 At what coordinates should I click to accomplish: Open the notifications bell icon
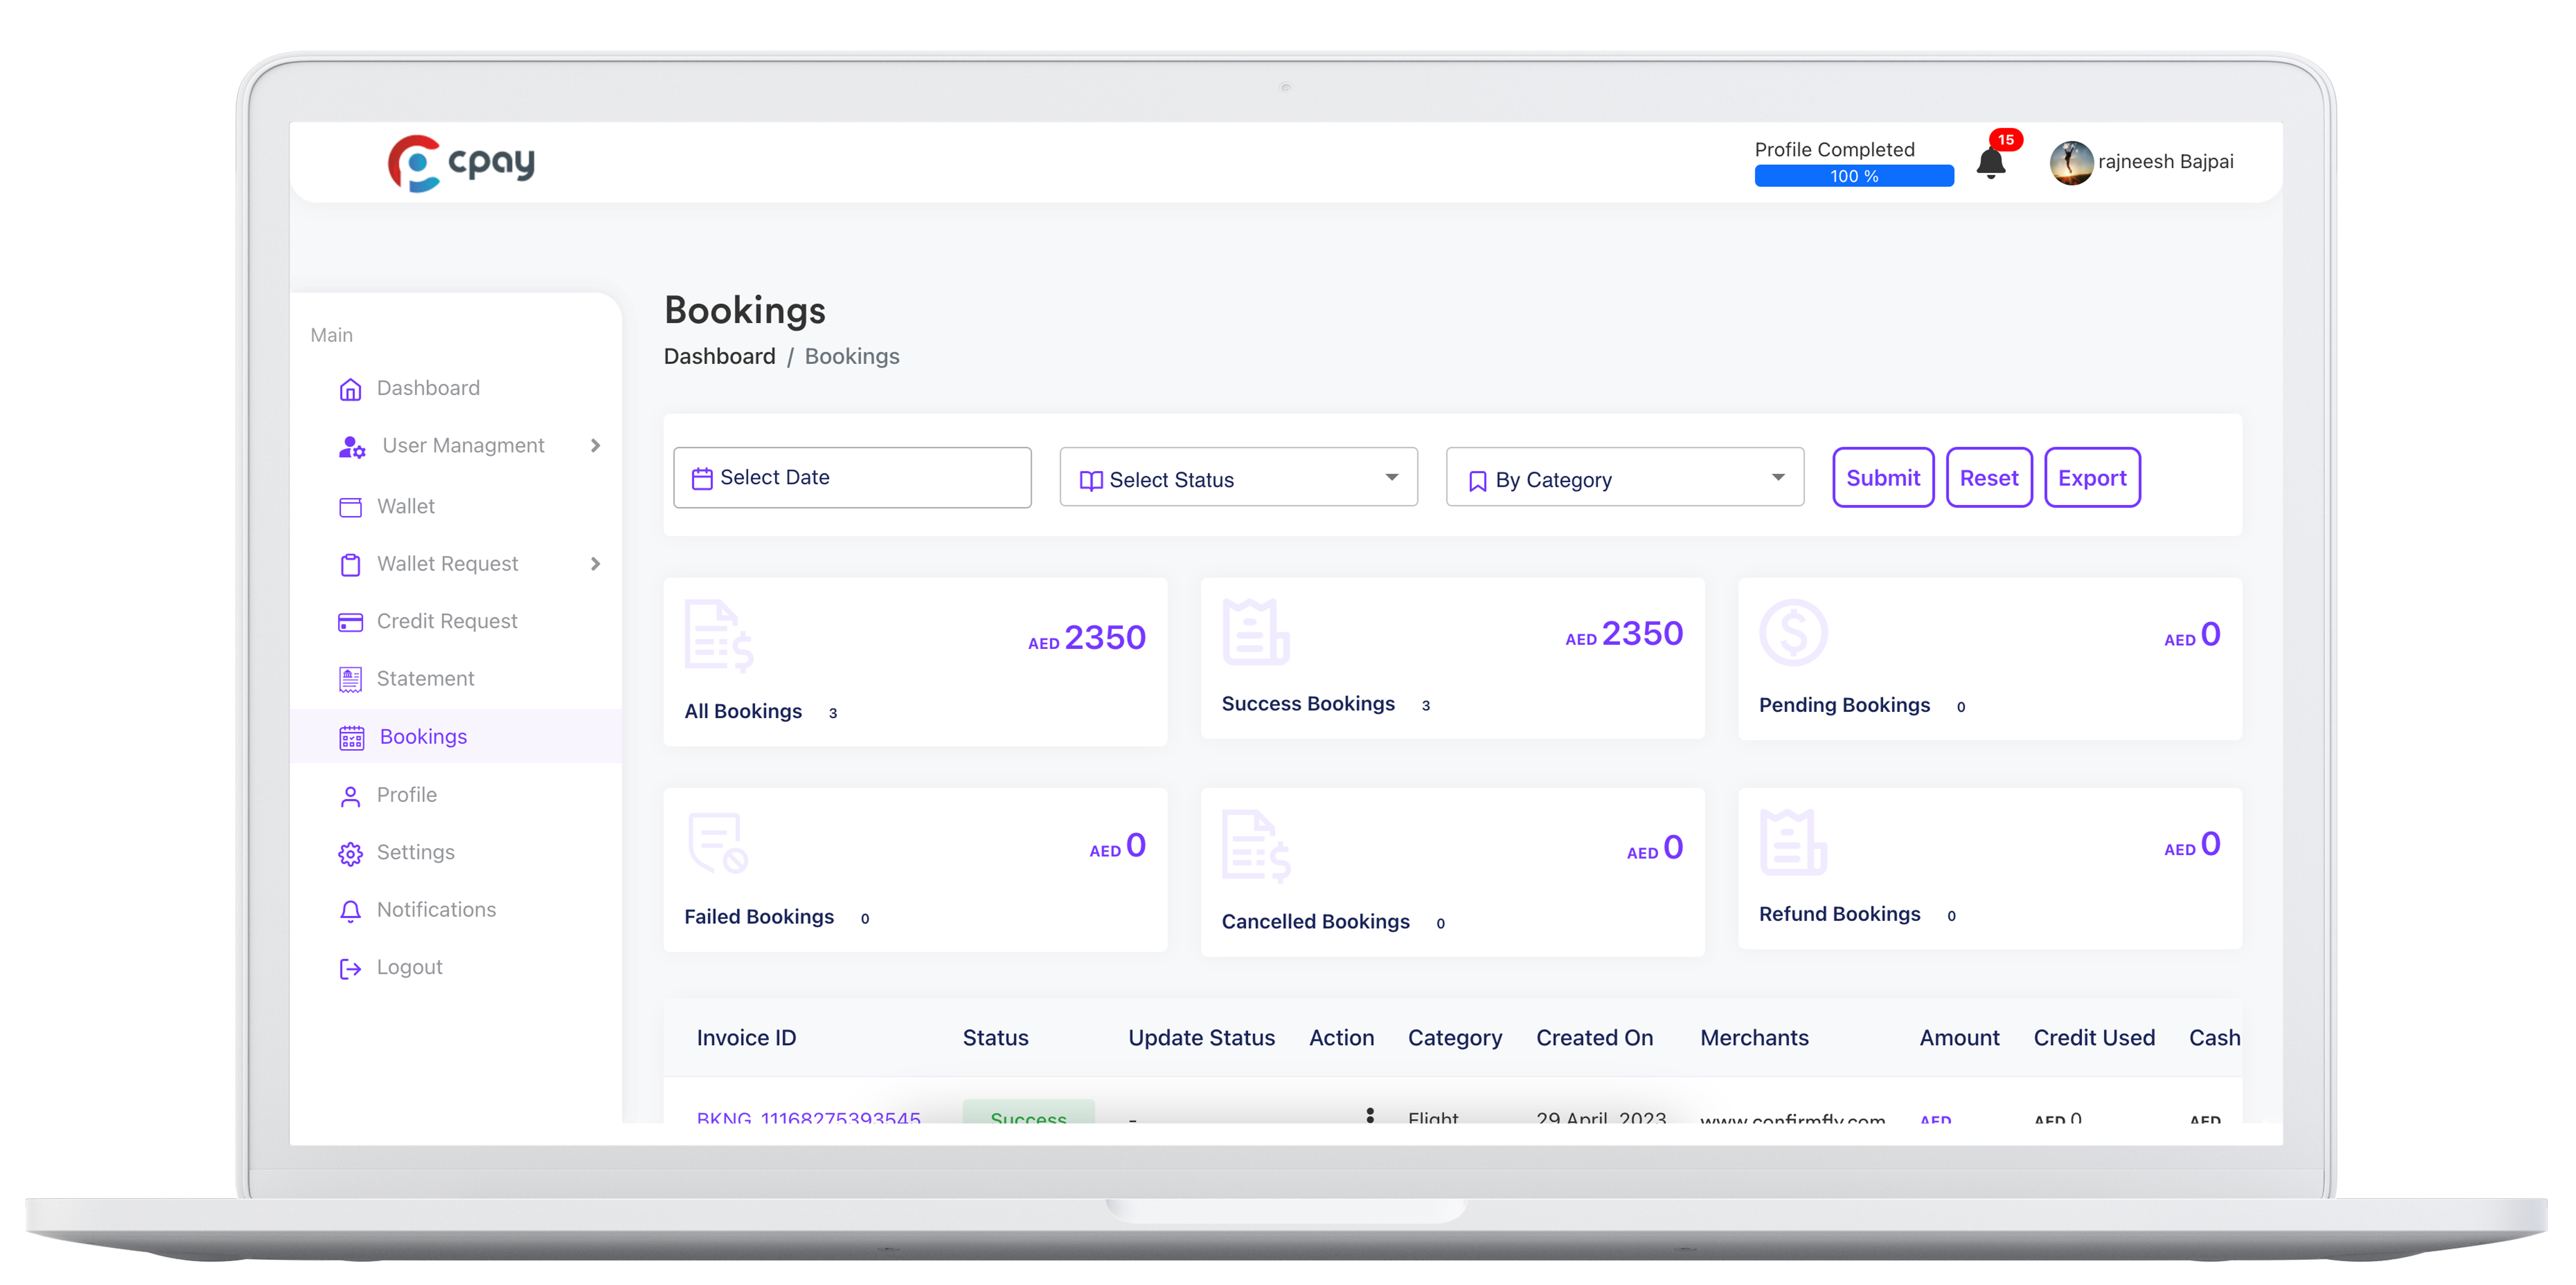pyautogui.click(x=1990, y=164)
